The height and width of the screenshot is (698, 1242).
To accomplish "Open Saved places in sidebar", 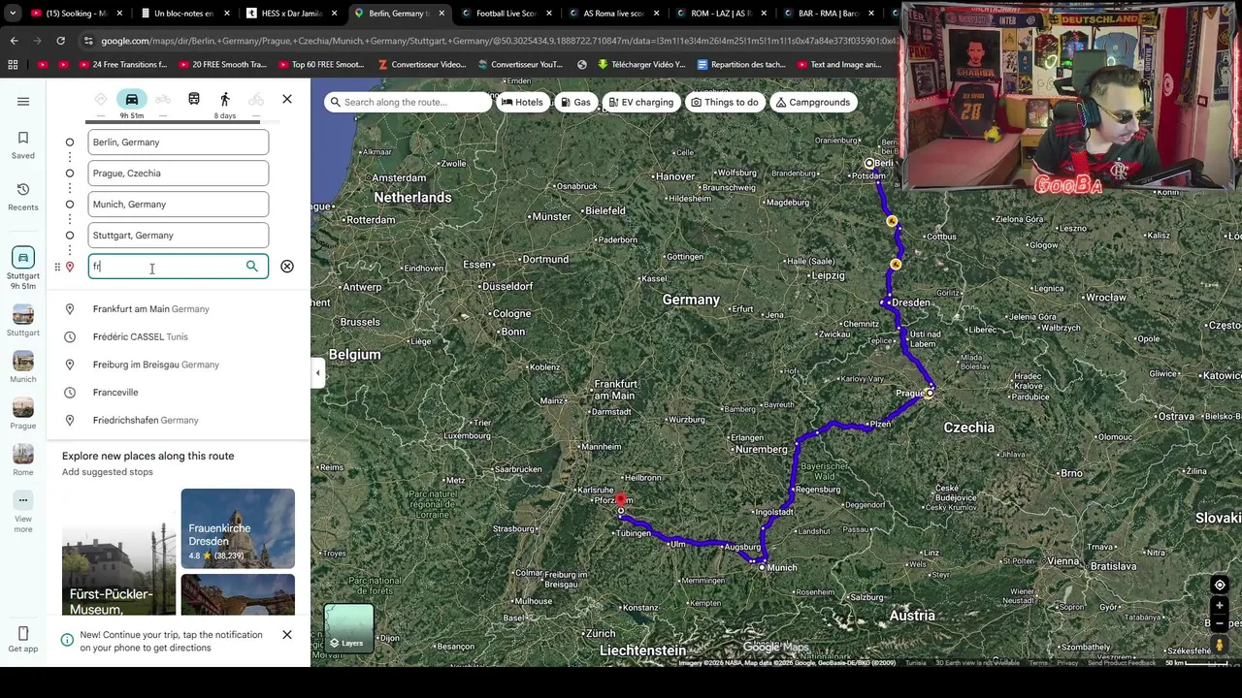I will (x=23, y=144).
